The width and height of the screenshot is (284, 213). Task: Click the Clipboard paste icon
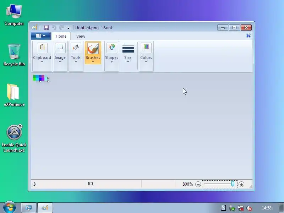click(42, 48)
